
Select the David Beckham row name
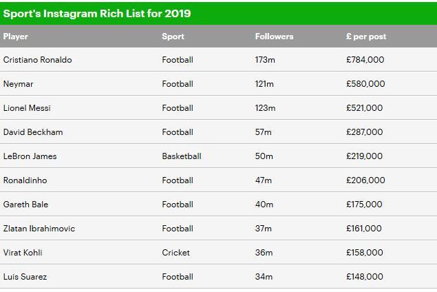(x=32, y=132)
